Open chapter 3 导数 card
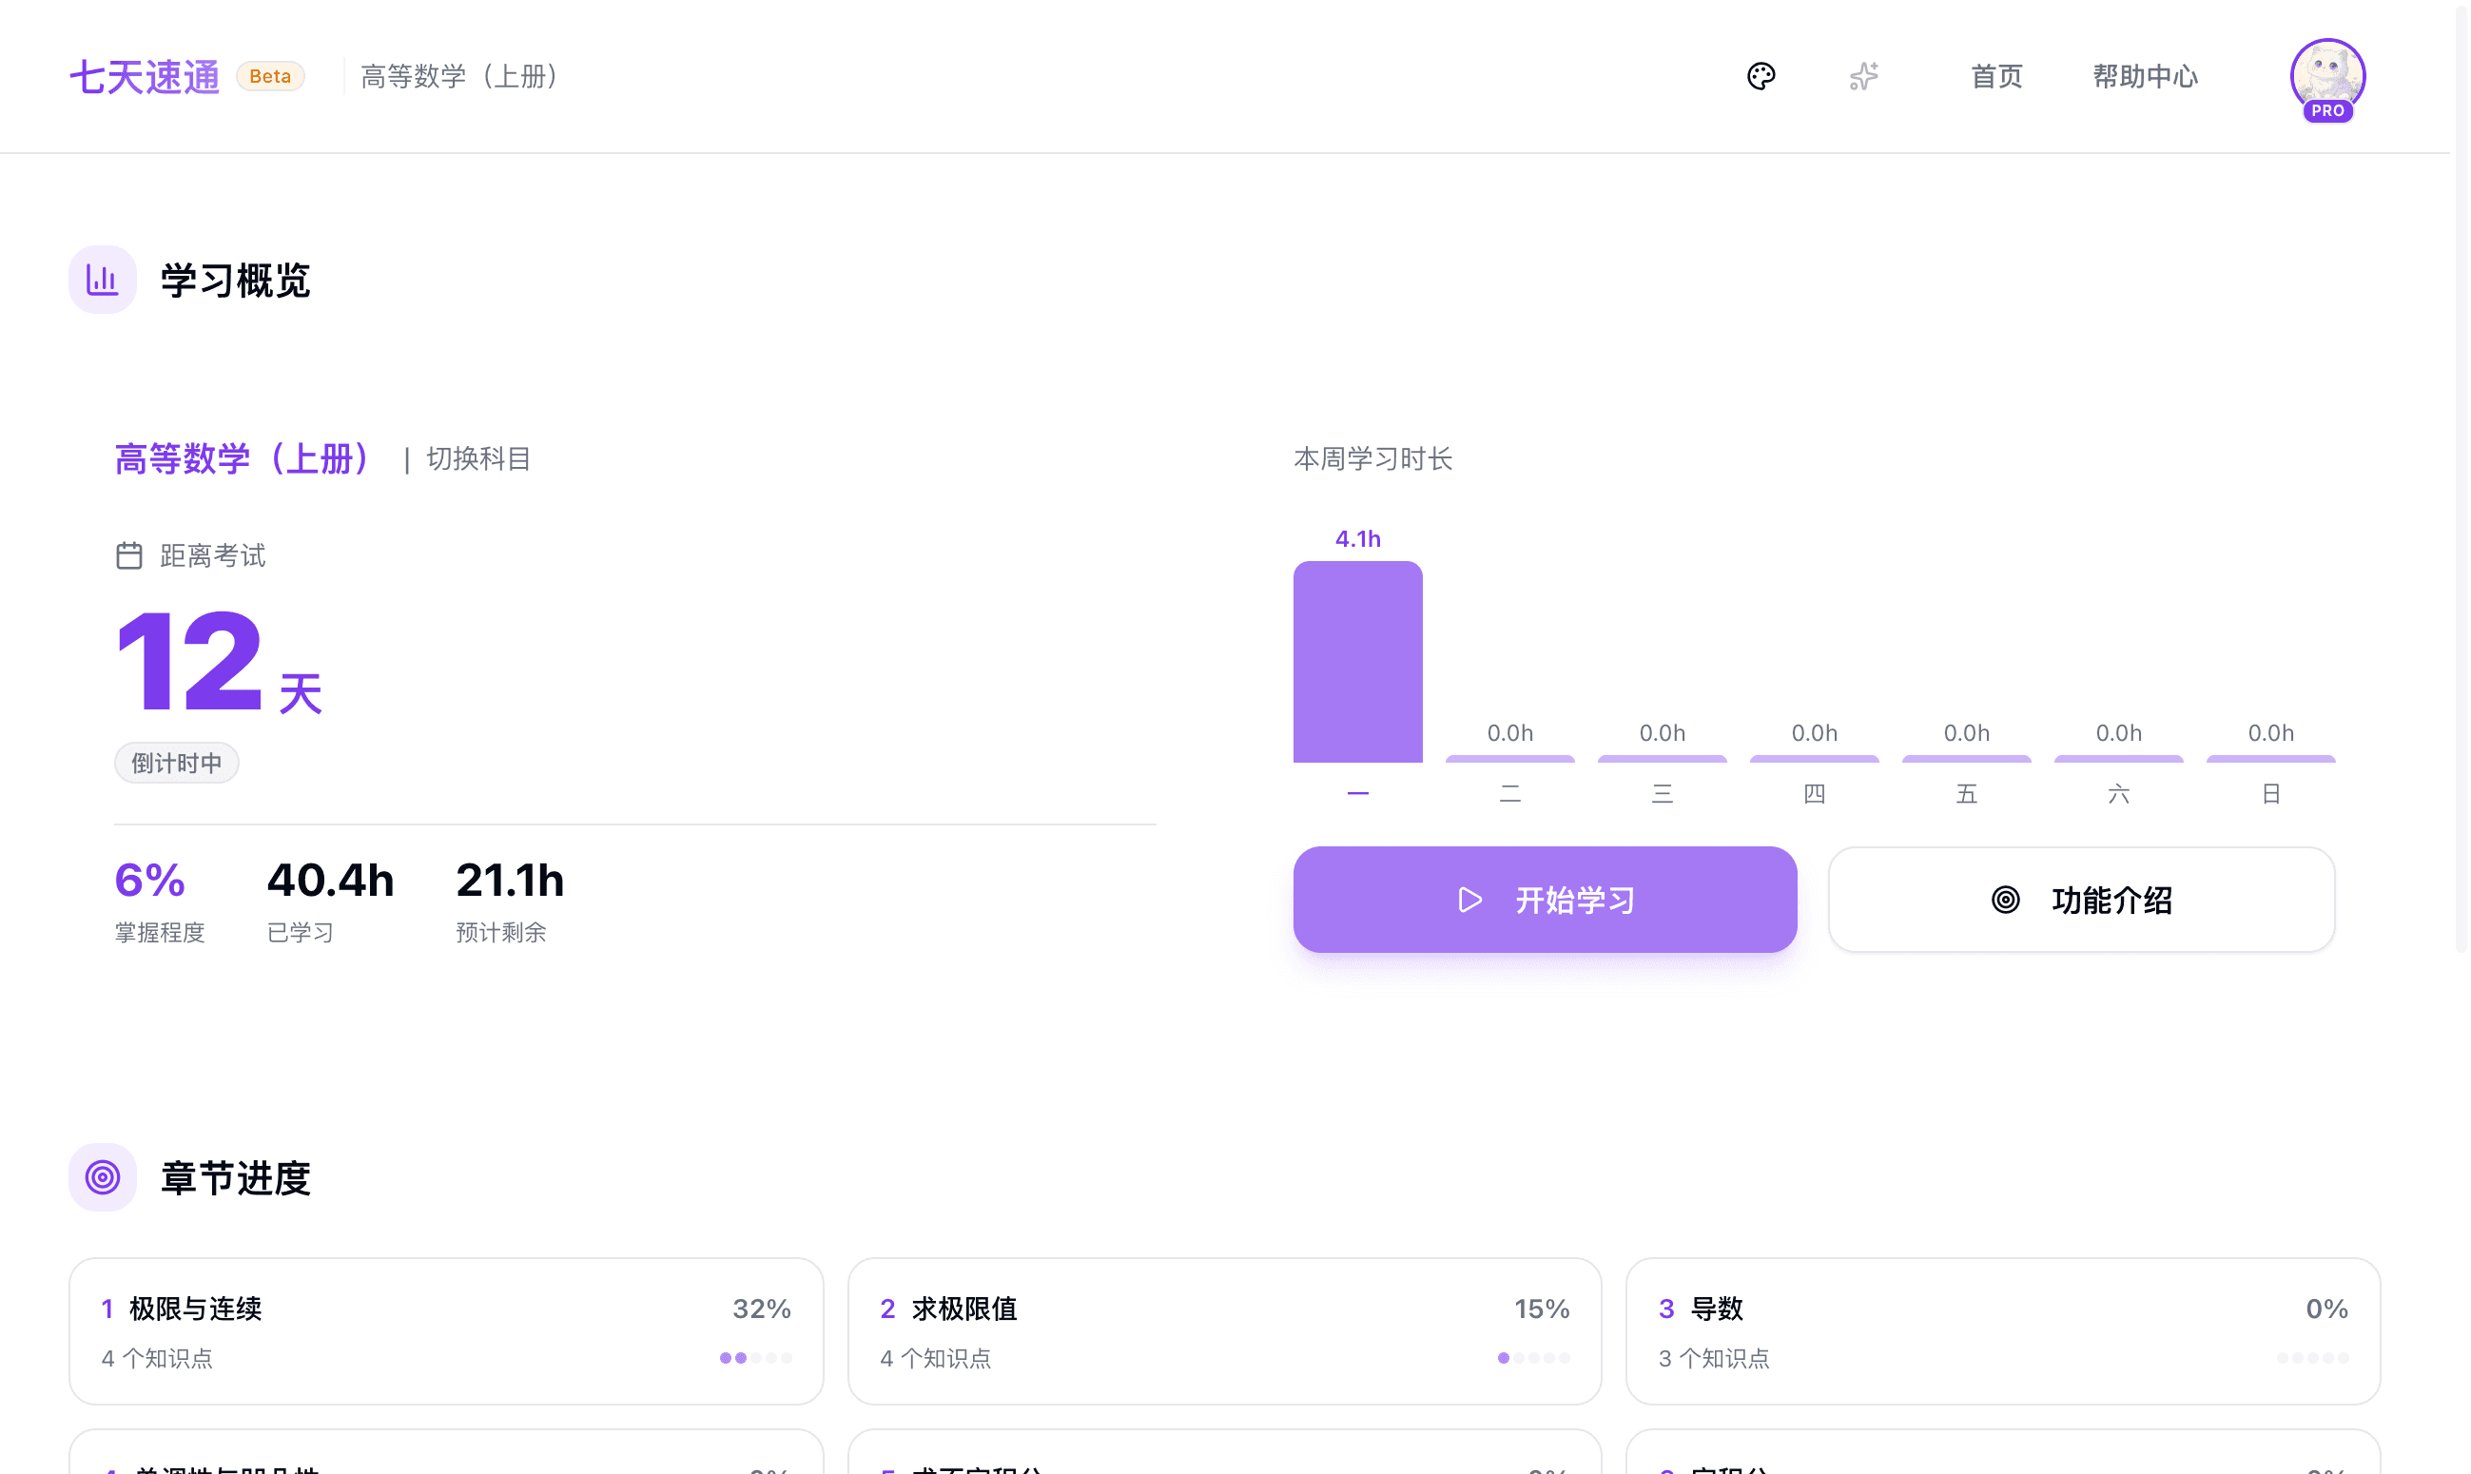2471x1474 pixels. [2002, 1332]
